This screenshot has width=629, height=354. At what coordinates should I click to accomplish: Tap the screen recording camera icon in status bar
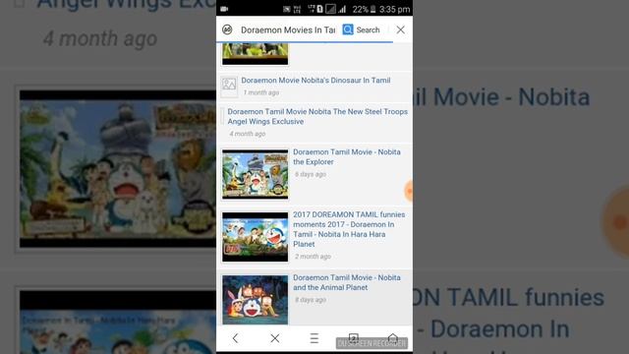(x=224, y=9)
